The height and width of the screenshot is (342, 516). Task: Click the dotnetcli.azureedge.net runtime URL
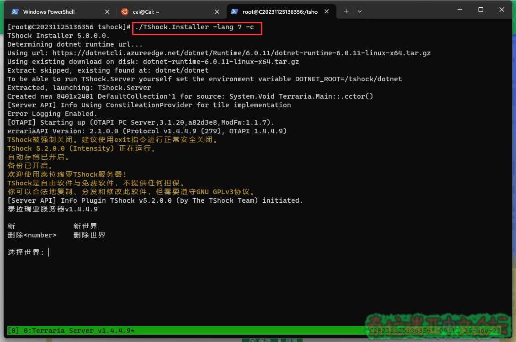pyautogui.click(x=241, y=53)
